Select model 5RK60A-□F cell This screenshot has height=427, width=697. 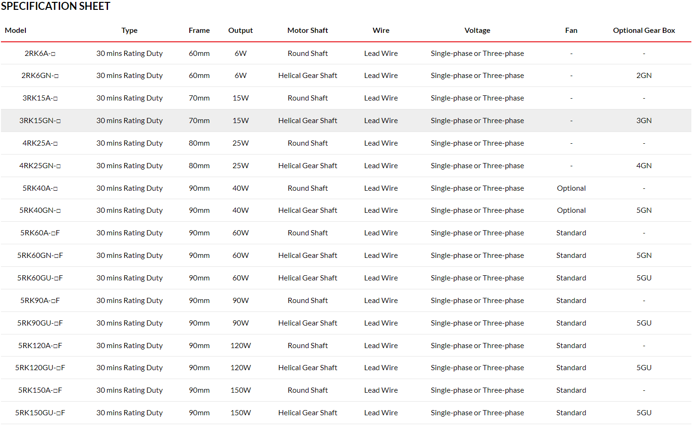point(40,233)
